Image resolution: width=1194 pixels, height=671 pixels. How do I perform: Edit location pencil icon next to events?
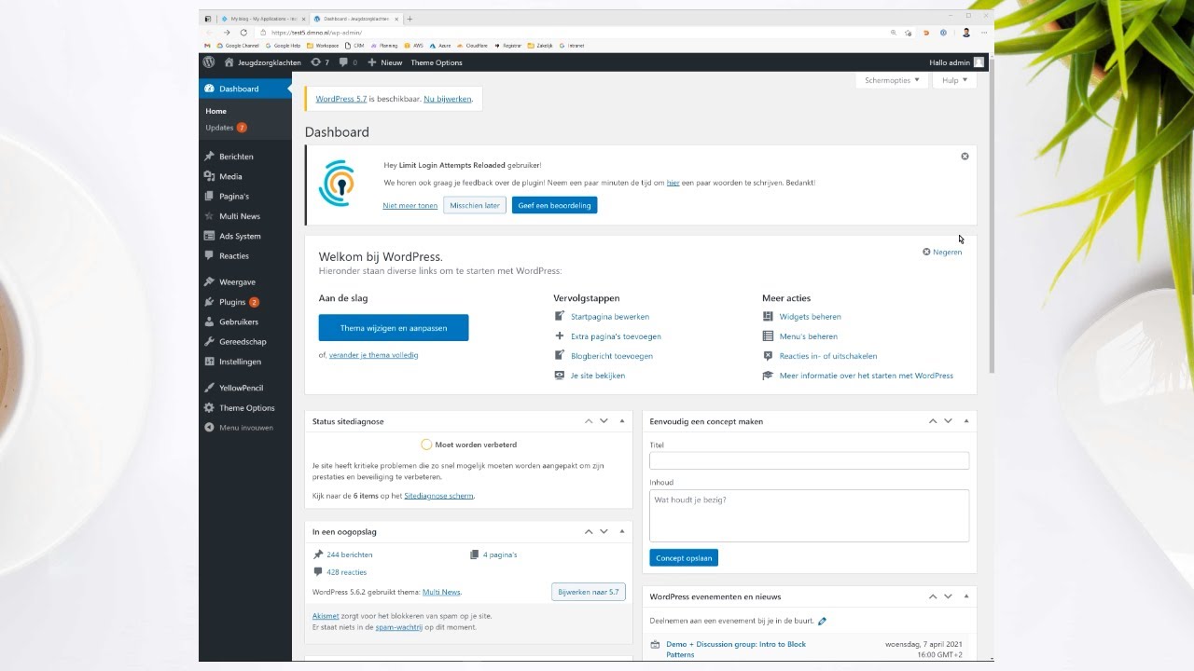(822, 621)
